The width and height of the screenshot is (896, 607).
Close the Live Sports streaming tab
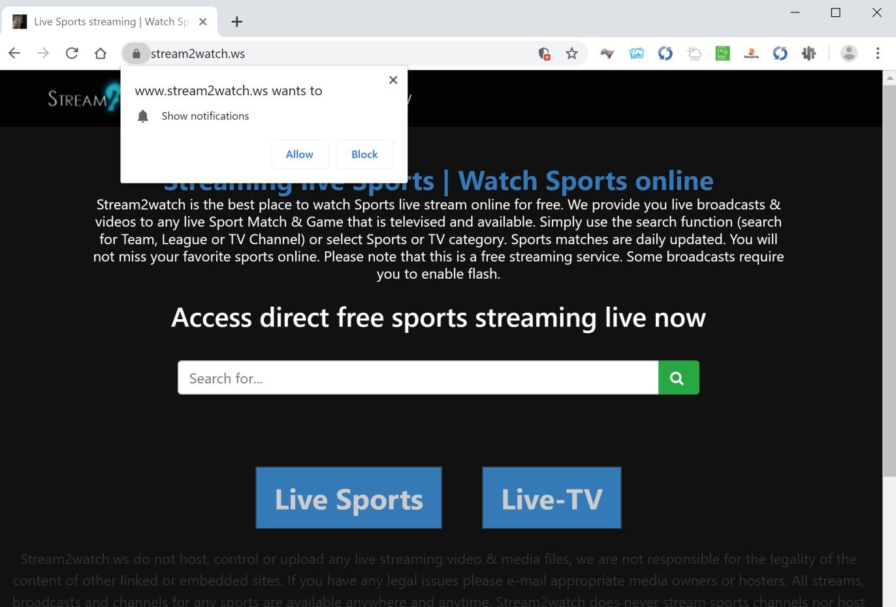coord(203,22)
